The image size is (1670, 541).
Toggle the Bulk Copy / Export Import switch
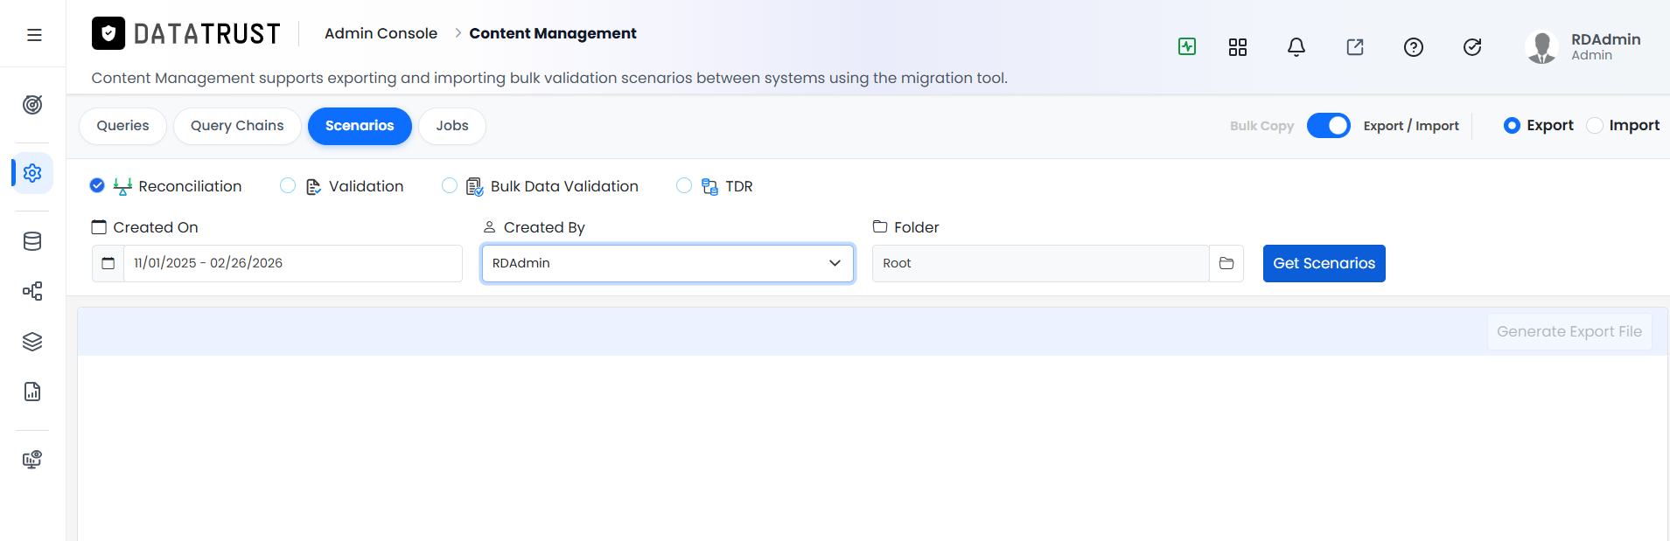[1329, 126]
